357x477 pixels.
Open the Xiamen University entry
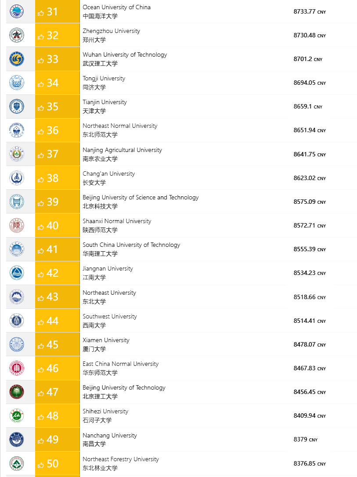click(106, 340)
